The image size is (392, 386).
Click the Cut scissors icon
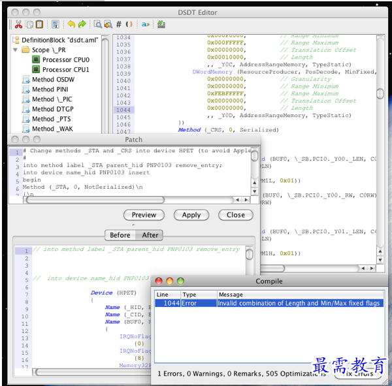coord(18,24)
